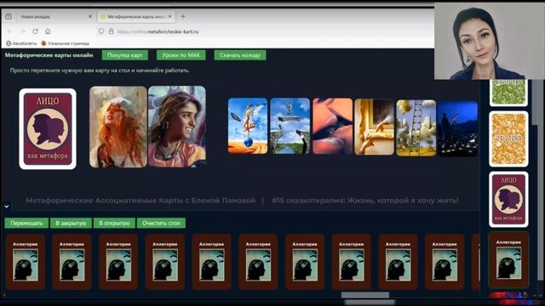Click the padlock site security icon
This screenshot has width=545, height=306.
coord(111,31)
